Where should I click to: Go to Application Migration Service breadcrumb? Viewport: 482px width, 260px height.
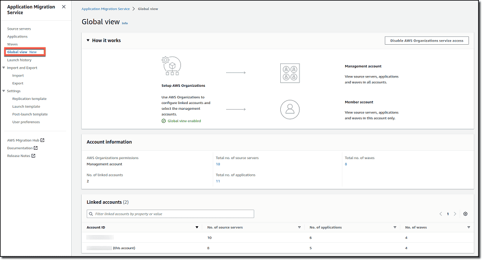[x=106, y=9]
